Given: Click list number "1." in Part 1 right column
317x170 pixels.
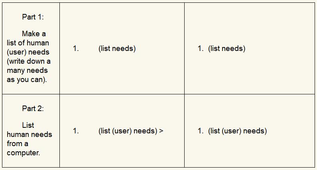Looking at the screenshot, I should [201, 49].
